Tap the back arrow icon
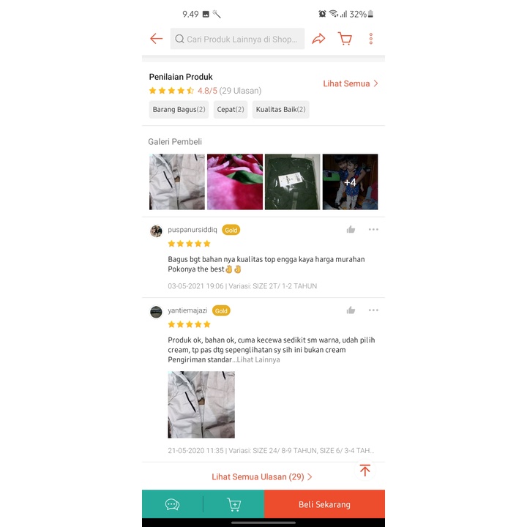This screenshot has height=527, width=527. [x=157, y=39]
